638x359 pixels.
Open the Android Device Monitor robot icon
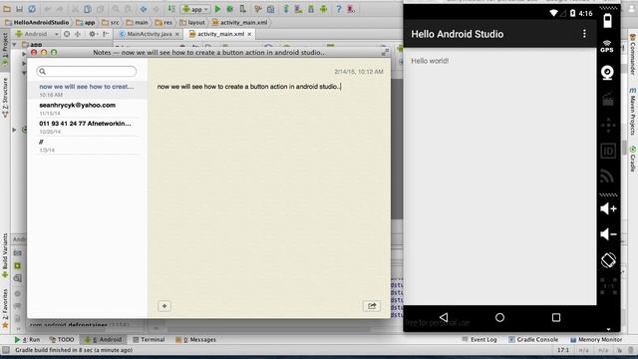[x=323, y=9]
